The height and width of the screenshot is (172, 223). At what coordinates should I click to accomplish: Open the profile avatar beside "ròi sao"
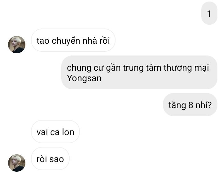[17, 163]
